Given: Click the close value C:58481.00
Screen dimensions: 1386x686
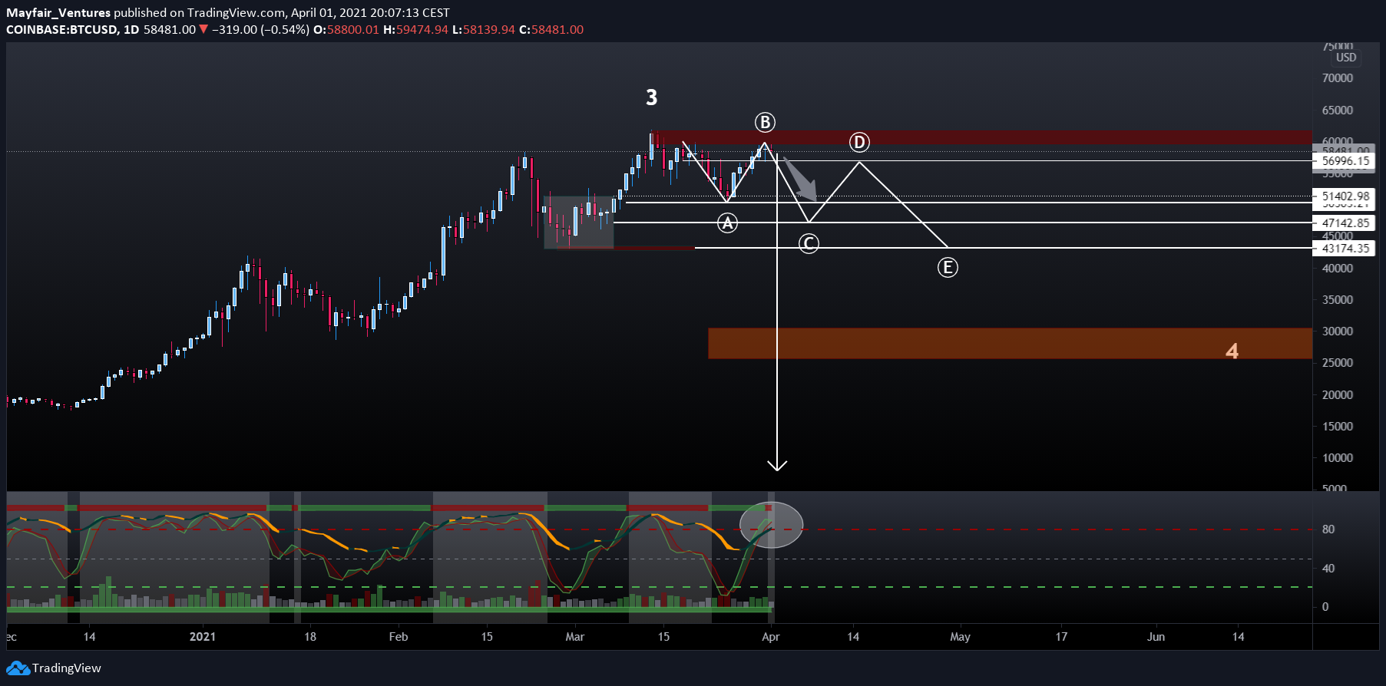Looking at the screenshot, I should point(551,29).
